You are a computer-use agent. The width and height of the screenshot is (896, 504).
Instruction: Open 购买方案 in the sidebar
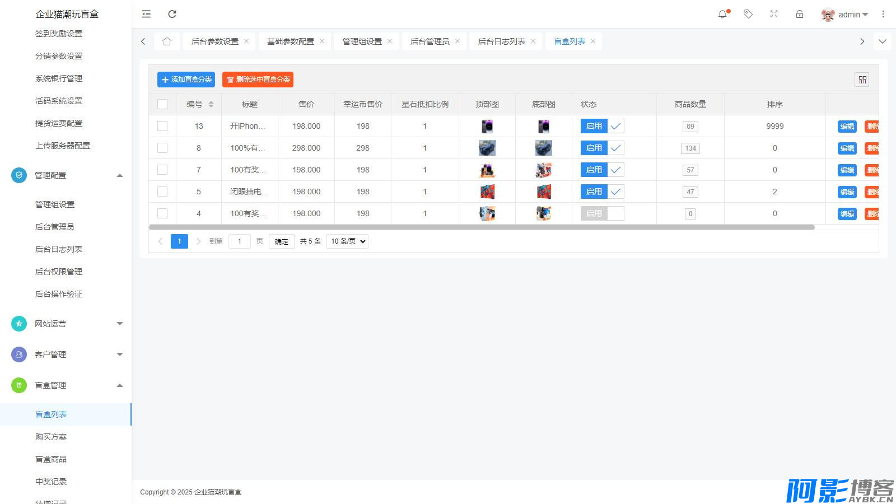pos(51,437)
